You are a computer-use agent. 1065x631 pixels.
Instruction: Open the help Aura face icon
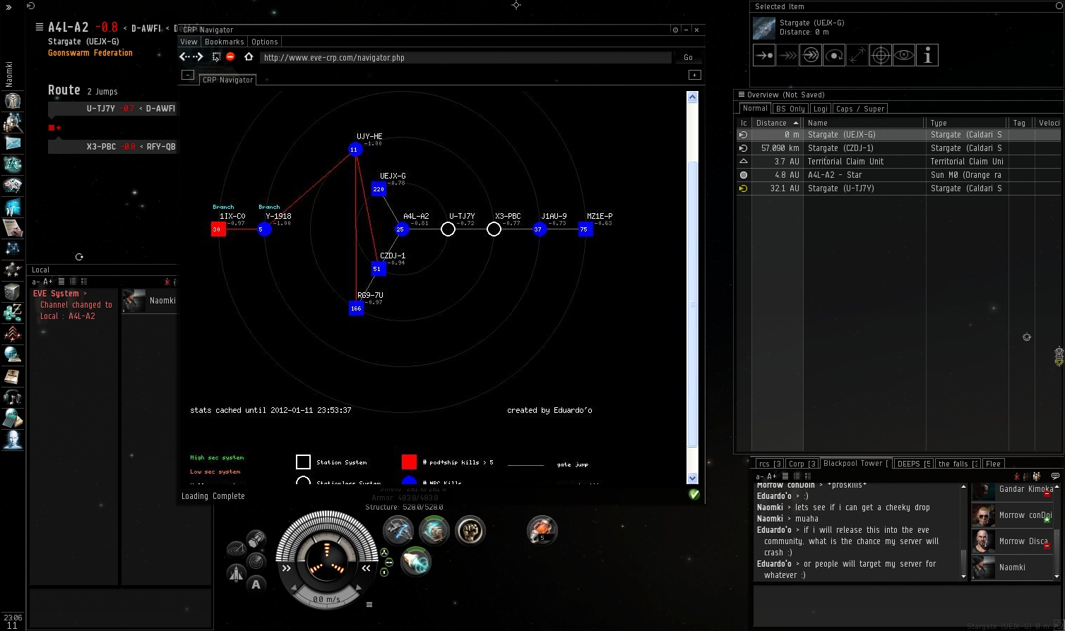click(x=13, y=440)
